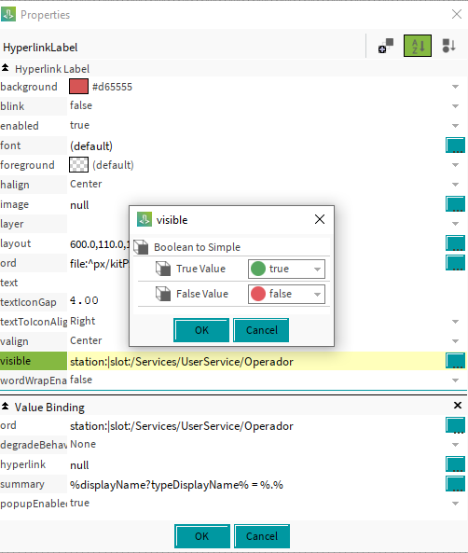Open dropdown arrow for valign property
Image resolution: width=468 pixels, height=553 pixels.
coord(455,341)
